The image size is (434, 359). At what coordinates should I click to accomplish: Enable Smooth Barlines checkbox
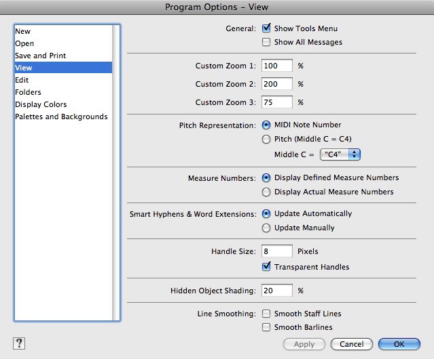tap(266, 327)
